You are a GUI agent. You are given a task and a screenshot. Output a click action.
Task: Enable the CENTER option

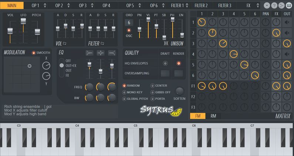coord(152,86)
